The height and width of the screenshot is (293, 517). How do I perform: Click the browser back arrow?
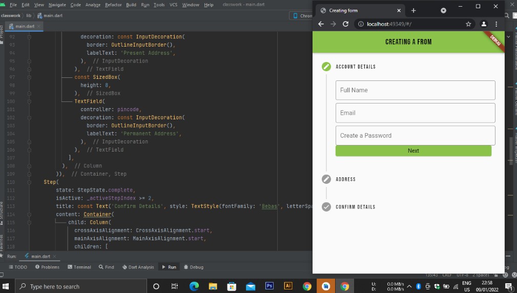pos(321,24)
